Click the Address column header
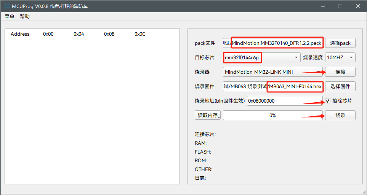Screen dimensions: 367x195 click(20, 34)
